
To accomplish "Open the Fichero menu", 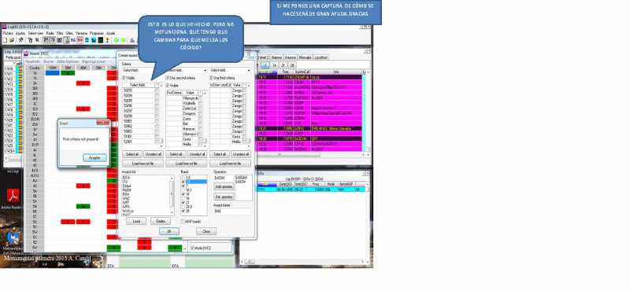I will (8, 33).
